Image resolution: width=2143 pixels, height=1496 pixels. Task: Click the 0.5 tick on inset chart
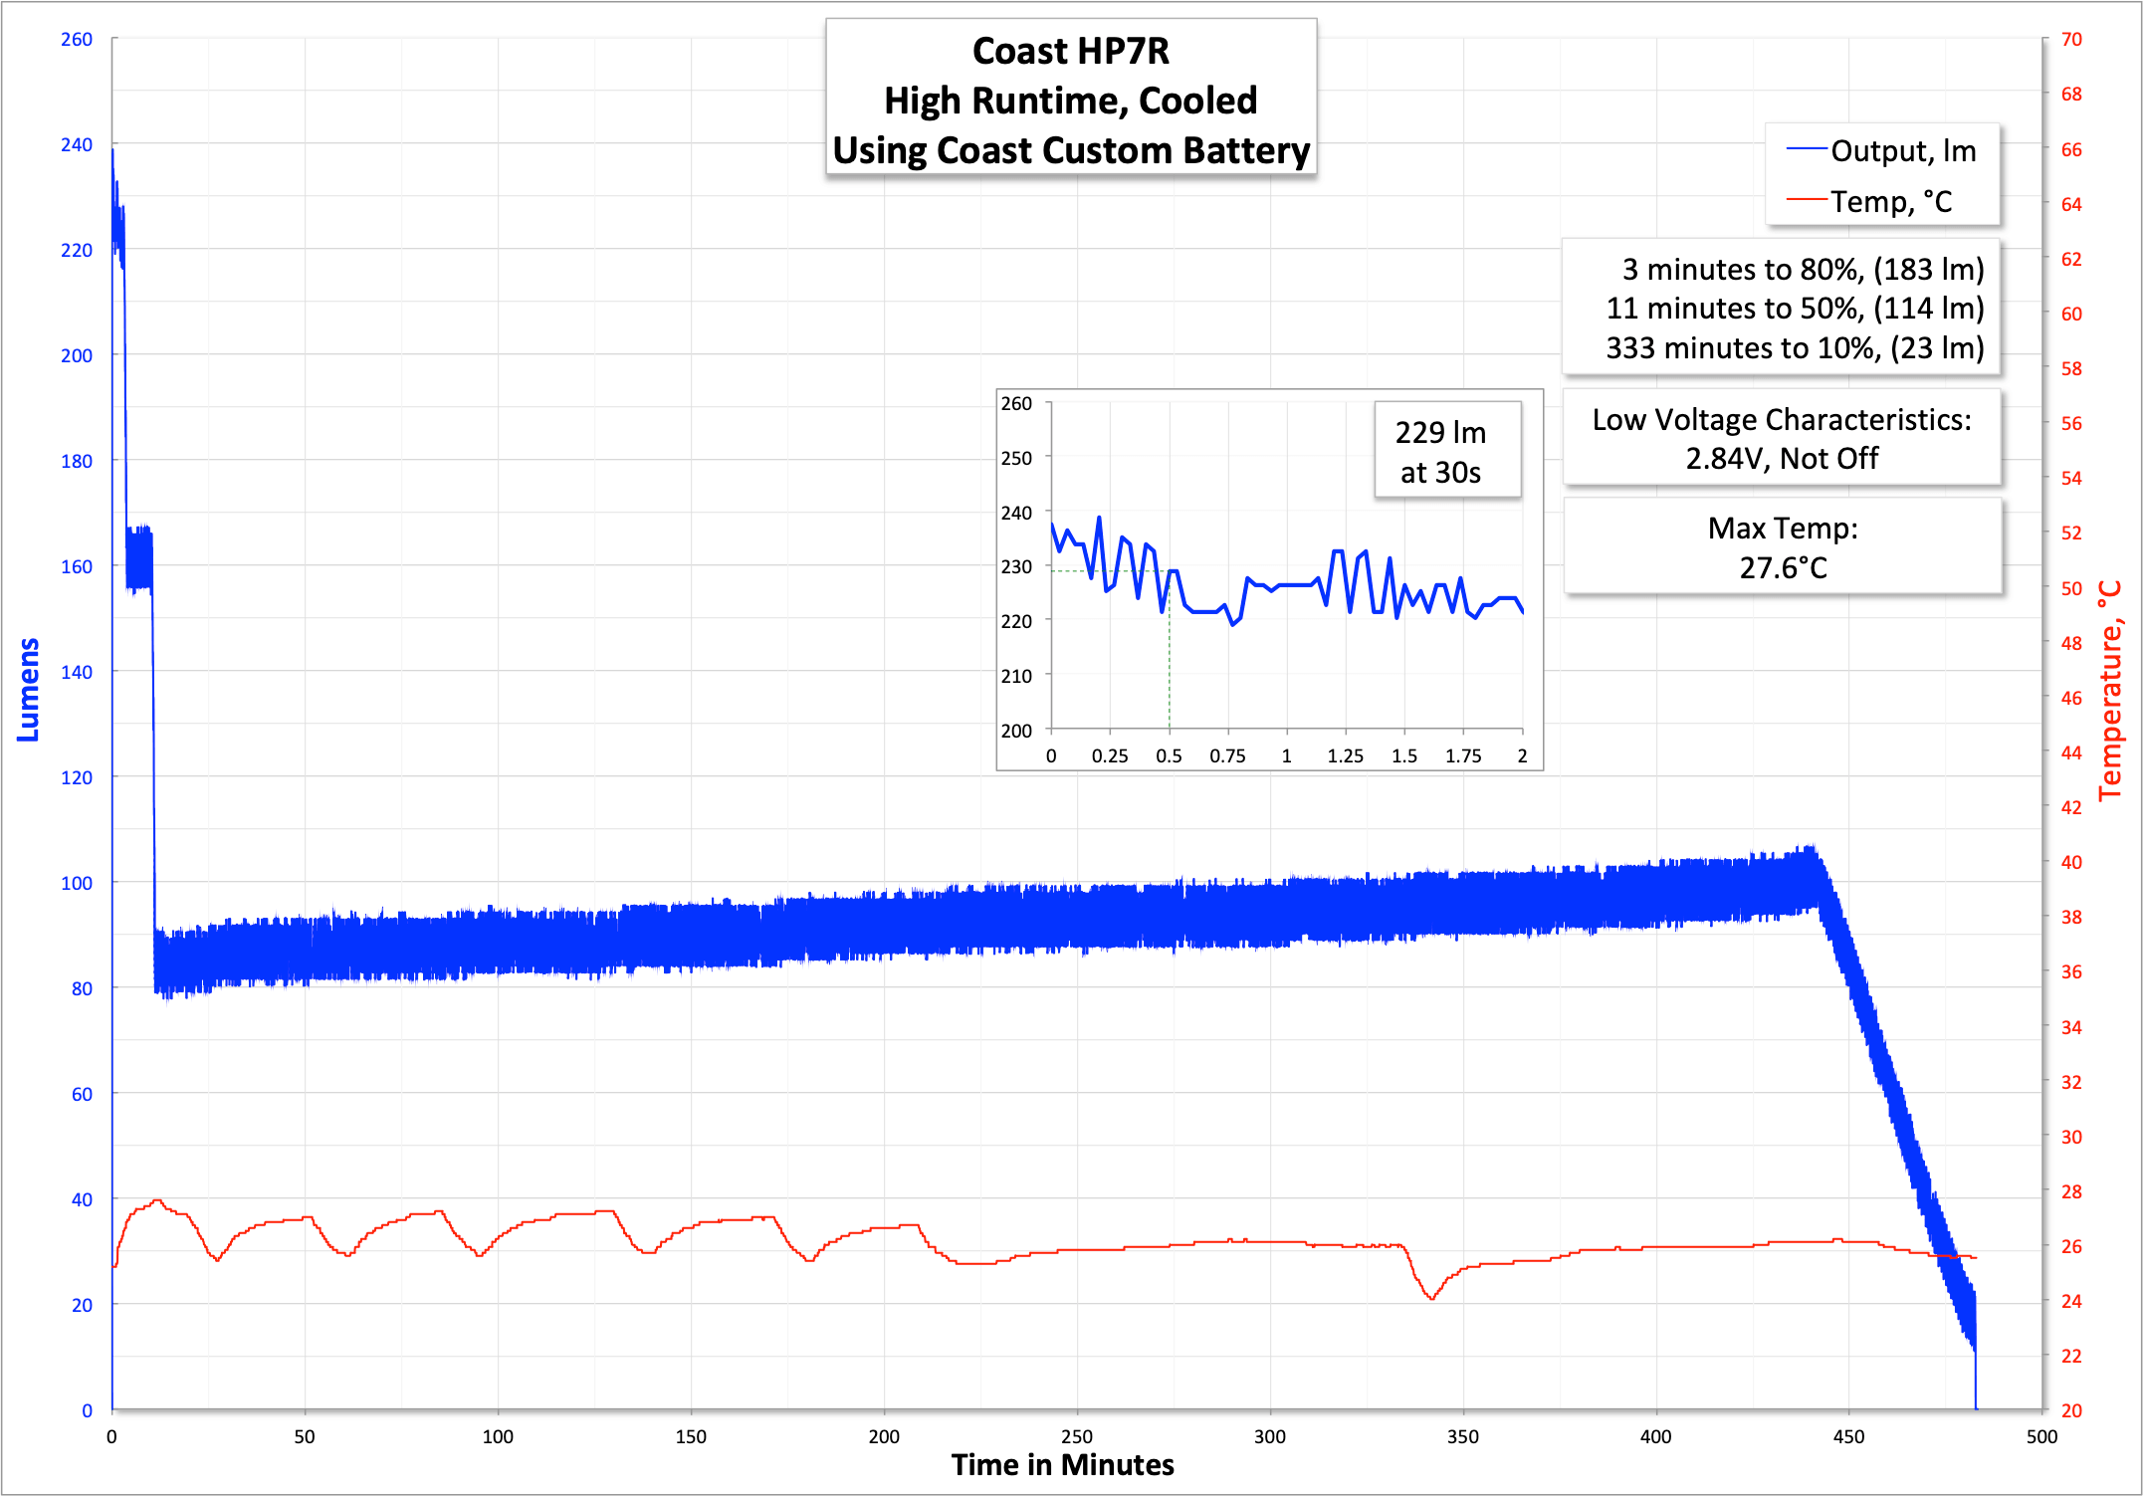[1169, 756]
